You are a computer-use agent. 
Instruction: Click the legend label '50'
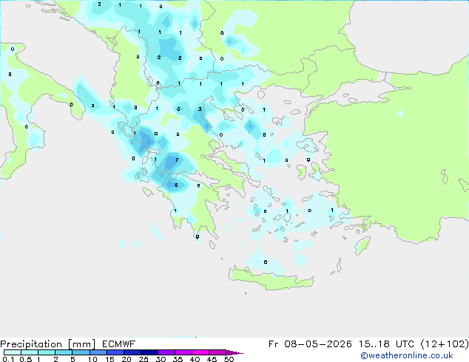coord(229,359)
